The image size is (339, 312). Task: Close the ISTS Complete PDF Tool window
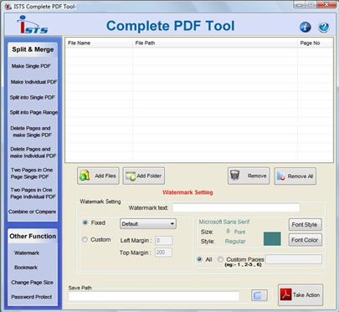click(x=326, y=4)
